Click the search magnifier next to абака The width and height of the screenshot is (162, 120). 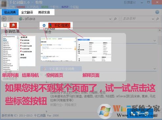(115, 19)
